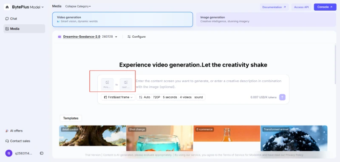Click the purple send arrow button
The image size is (340, 162).
click(282, 97)
